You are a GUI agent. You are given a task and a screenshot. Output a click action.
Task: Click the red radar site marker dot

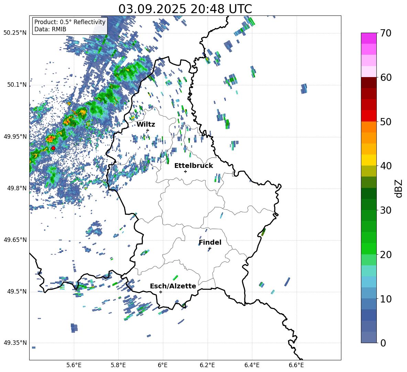[x=53, y=148]
